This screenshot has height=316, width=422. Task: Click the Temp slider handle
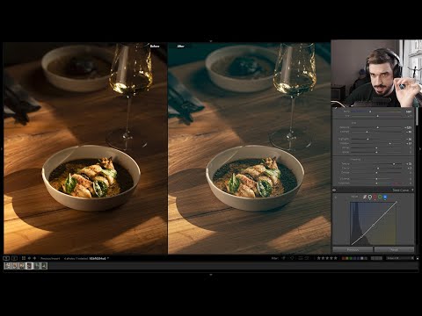coord(370,111)
